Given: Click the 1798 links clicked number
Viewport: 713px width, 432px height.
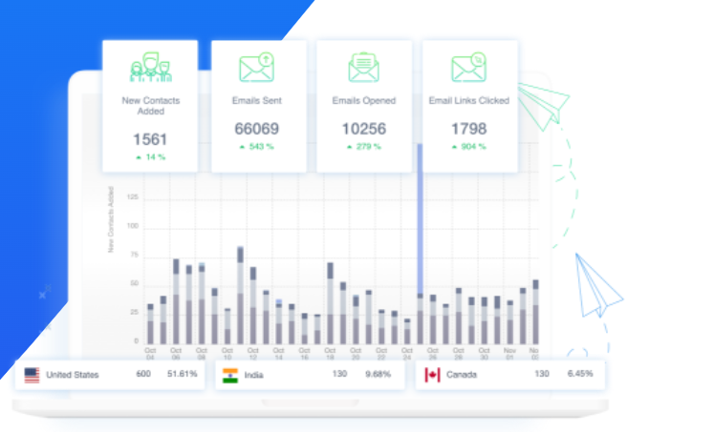Looking at the screenshot, I should coord(468,129).
